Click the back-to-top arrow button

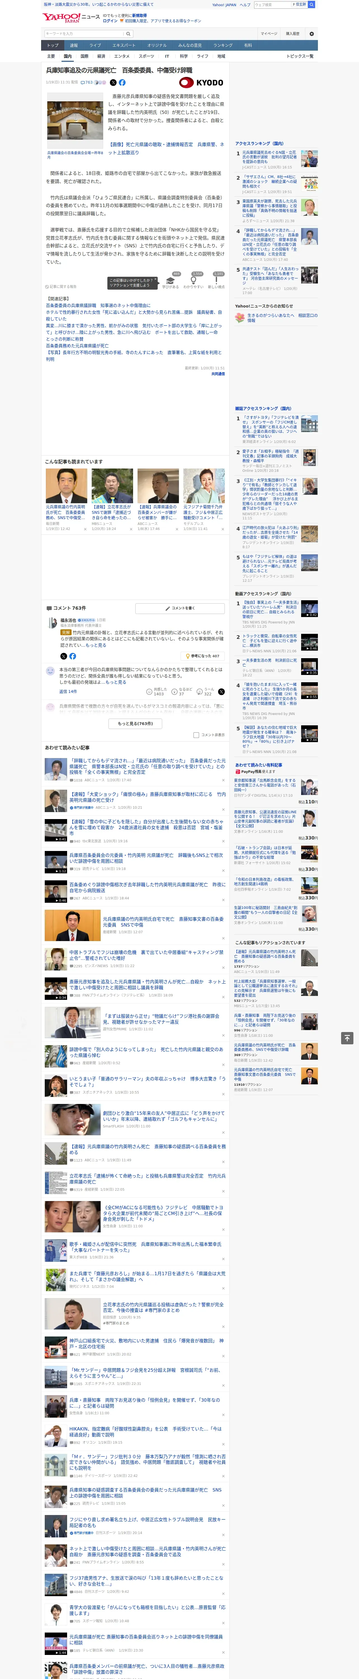click(347, 1038)
